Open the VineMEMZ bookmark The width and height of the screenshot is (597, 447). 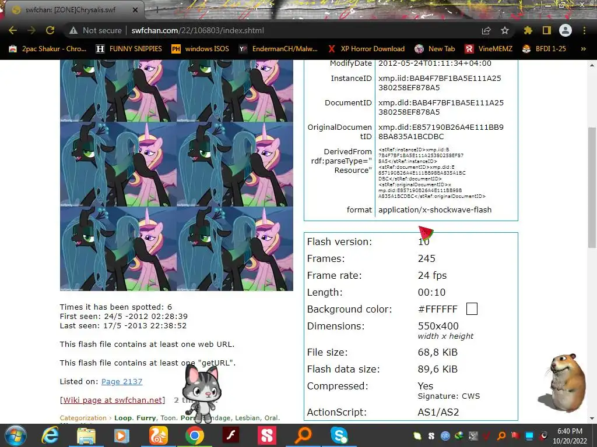(x=489, y=49)
